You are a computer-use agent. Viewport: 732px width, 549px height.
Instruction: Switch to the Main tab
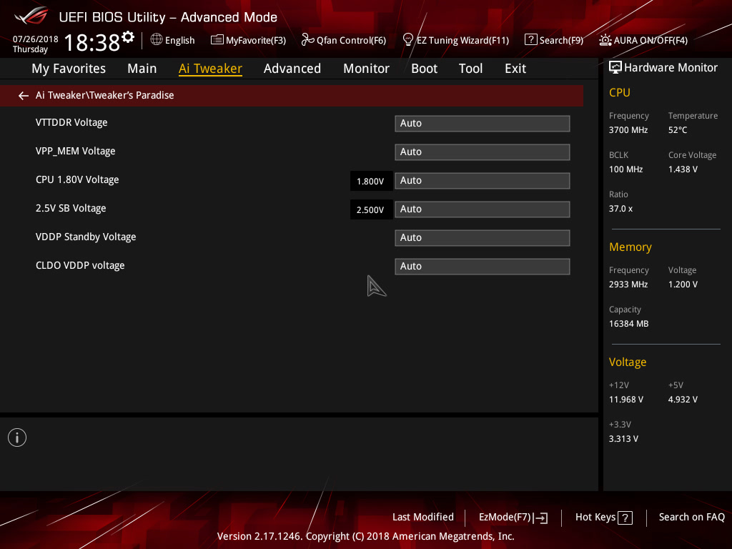142,69
